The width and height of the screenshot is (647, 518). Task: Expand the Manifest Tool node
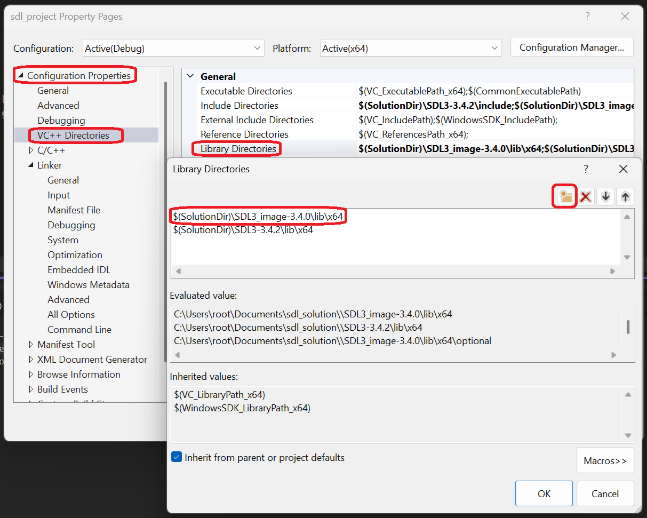tap(30, 344)
